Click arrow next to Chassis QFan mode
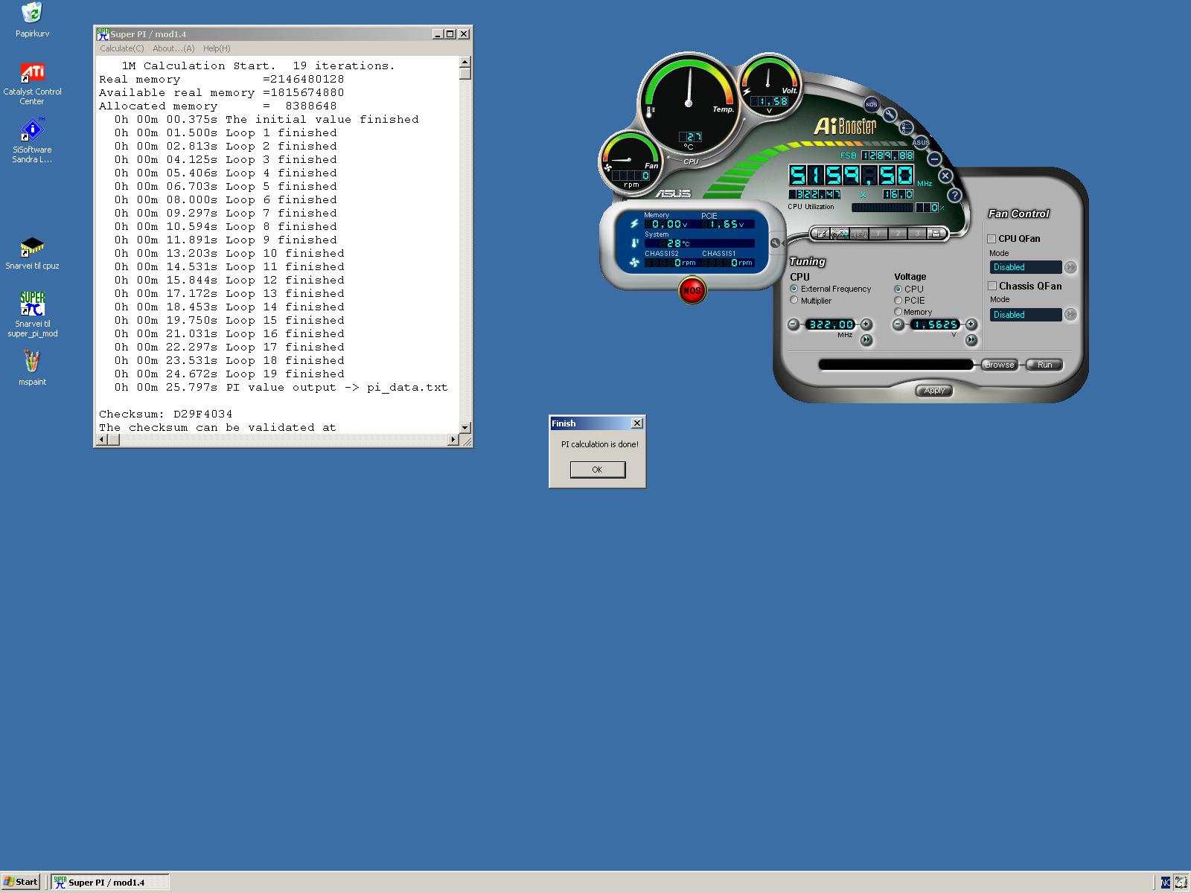This screenshot has width=1191, height=893. point(1070,315)
